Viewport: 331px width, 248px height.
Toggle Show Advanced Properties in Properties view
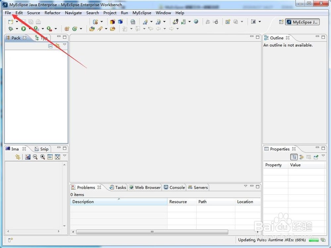[302, 157]
